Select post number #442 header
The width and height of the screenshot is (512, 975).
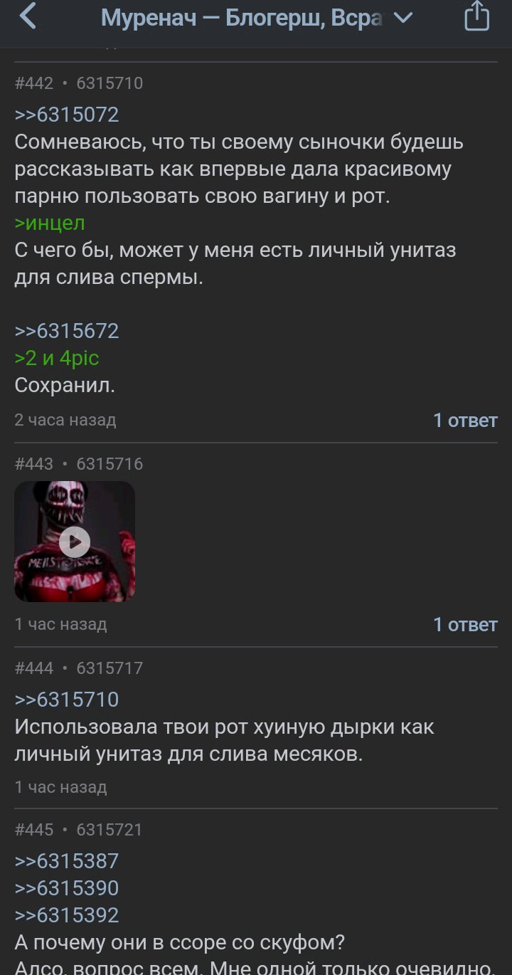point(34,83)
